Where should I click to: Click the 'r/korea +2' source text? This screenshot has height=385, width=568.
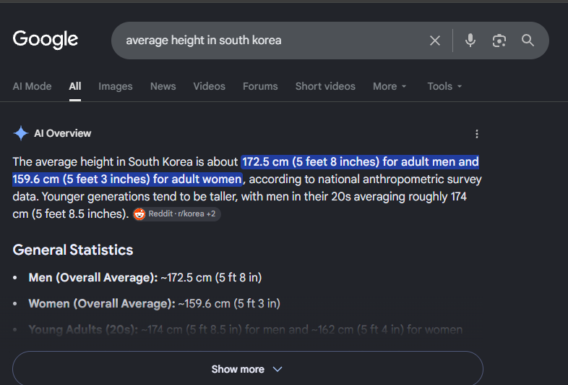click(x=197, y=213)
